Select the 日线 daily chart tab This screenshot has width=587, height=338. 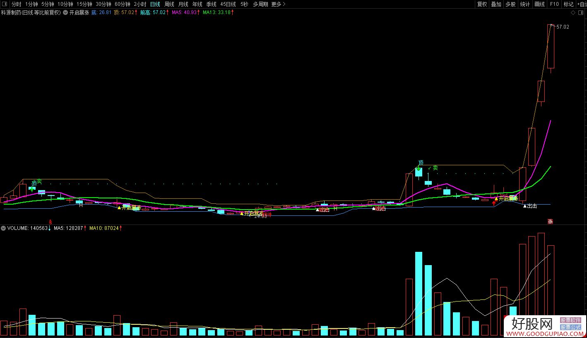point(155,4)
